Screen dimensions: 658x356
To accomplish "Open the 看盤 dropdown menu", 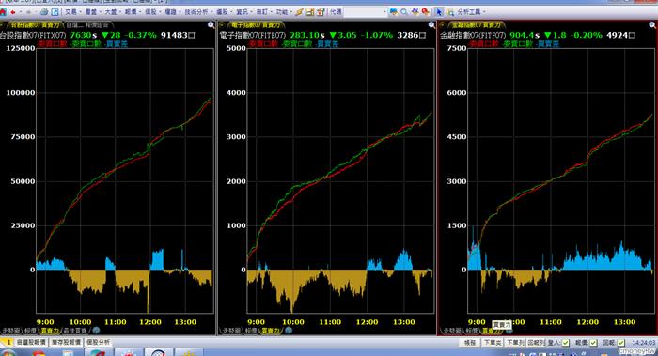I will coord(93,12).
